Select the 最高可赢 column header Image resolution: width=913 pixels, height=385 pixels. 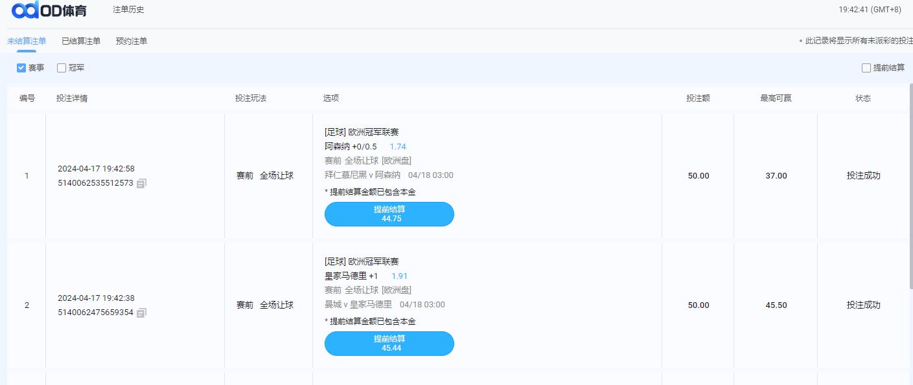point(776,98)
